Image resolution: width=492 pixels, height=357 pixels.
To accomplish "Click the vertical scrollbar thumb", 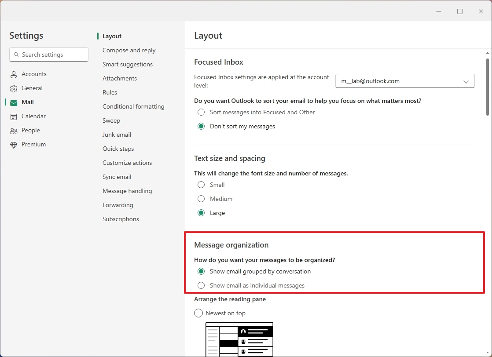I will pos(487,87).
